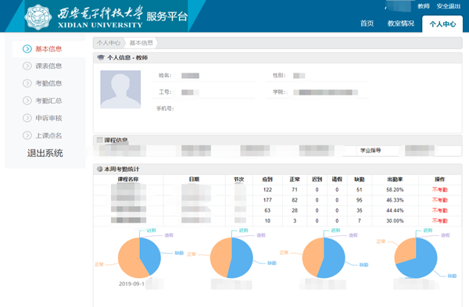Click the circle arrow icon beside 考勤信息
The image size is (469, 307).
point(27,83)
